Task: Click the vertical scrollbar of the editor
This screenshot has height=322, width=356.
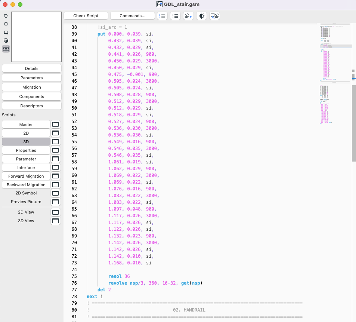Action: click(x=354, y=123)
